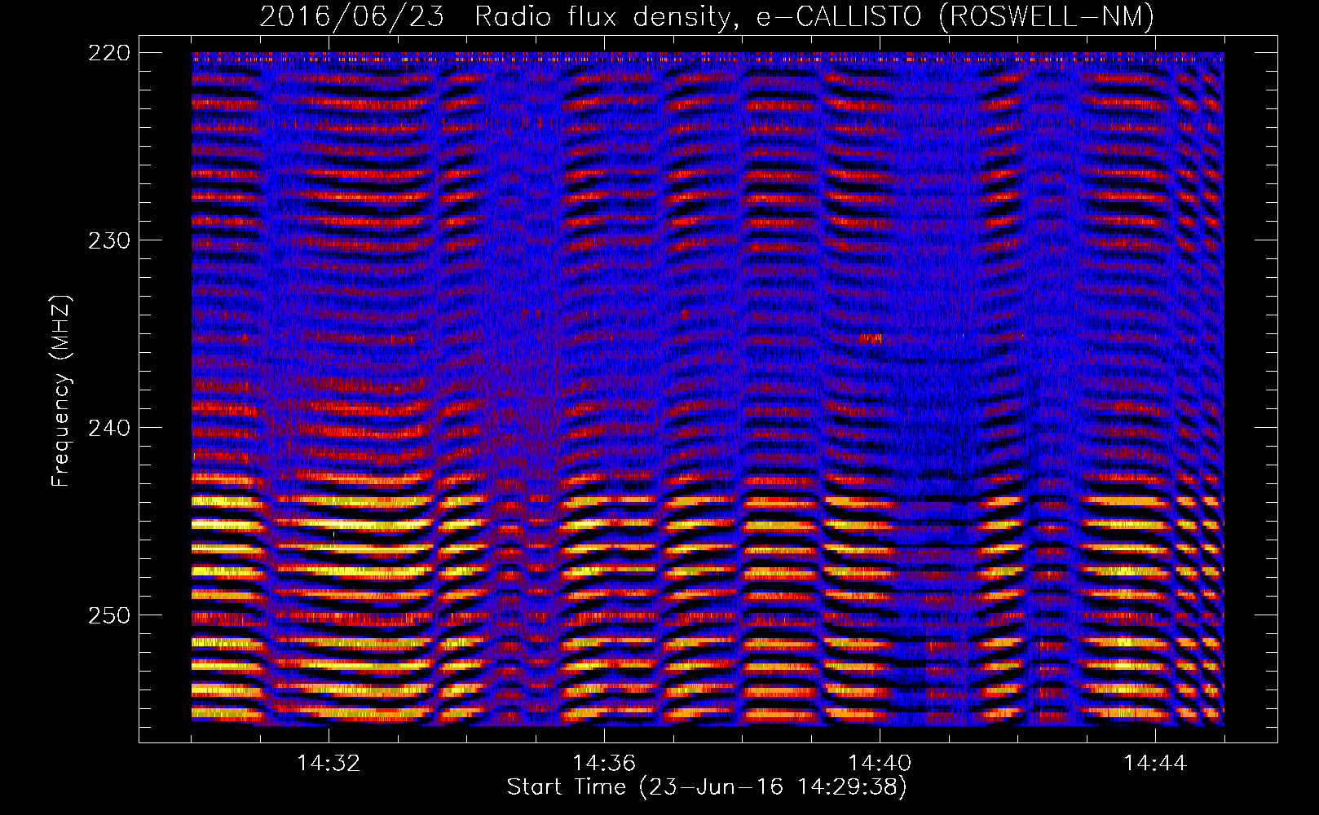Viewport: 1319px width, 815px height.
Task: Click the 240 frequency tick label
Action: pos(108,428)
